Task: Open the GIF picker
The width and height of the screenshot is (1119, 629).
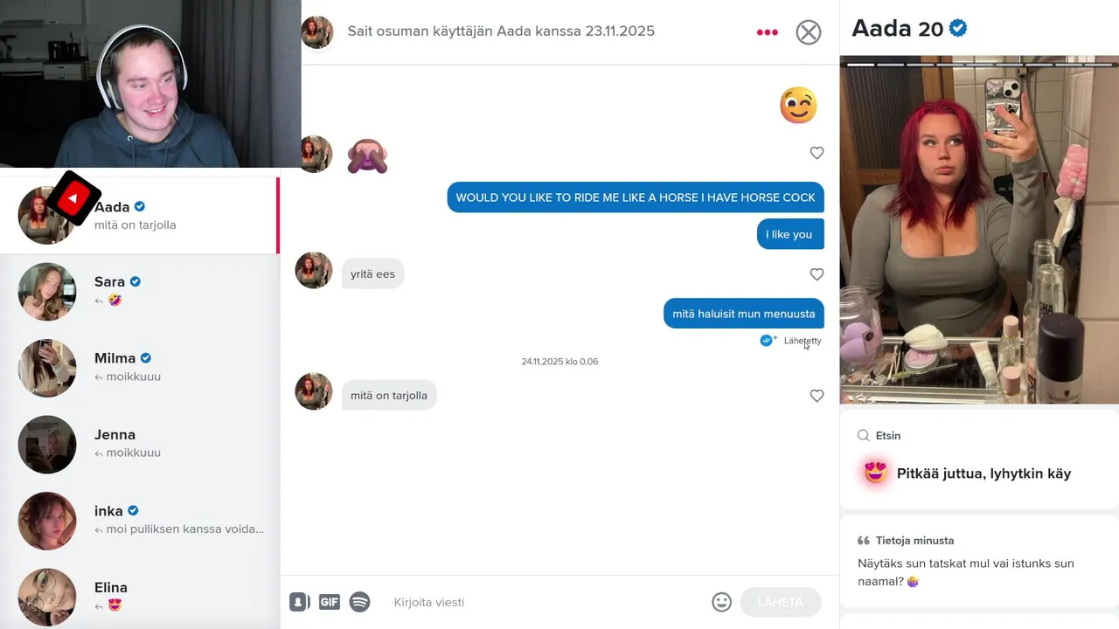Action: coord(330,602)
